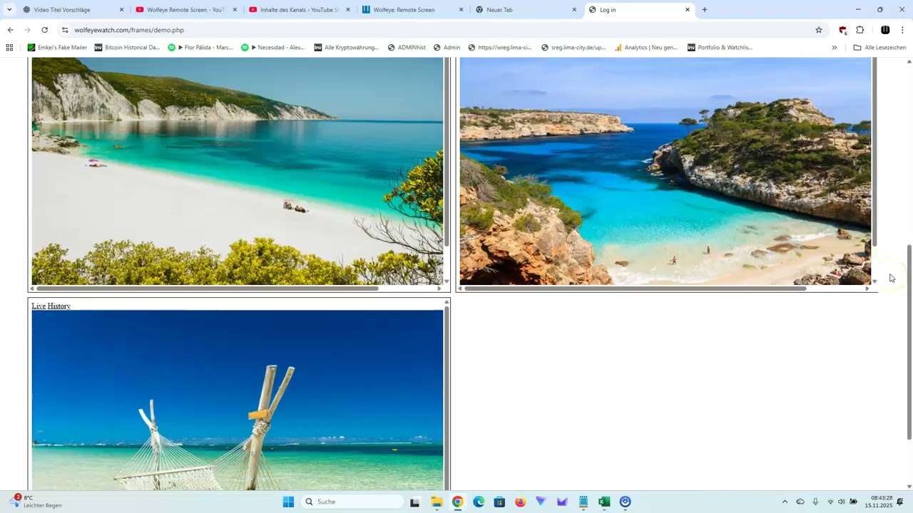Click the vertical scrollbar of the cove frame
Screen dimensions: 913x513
coord(874,152)
